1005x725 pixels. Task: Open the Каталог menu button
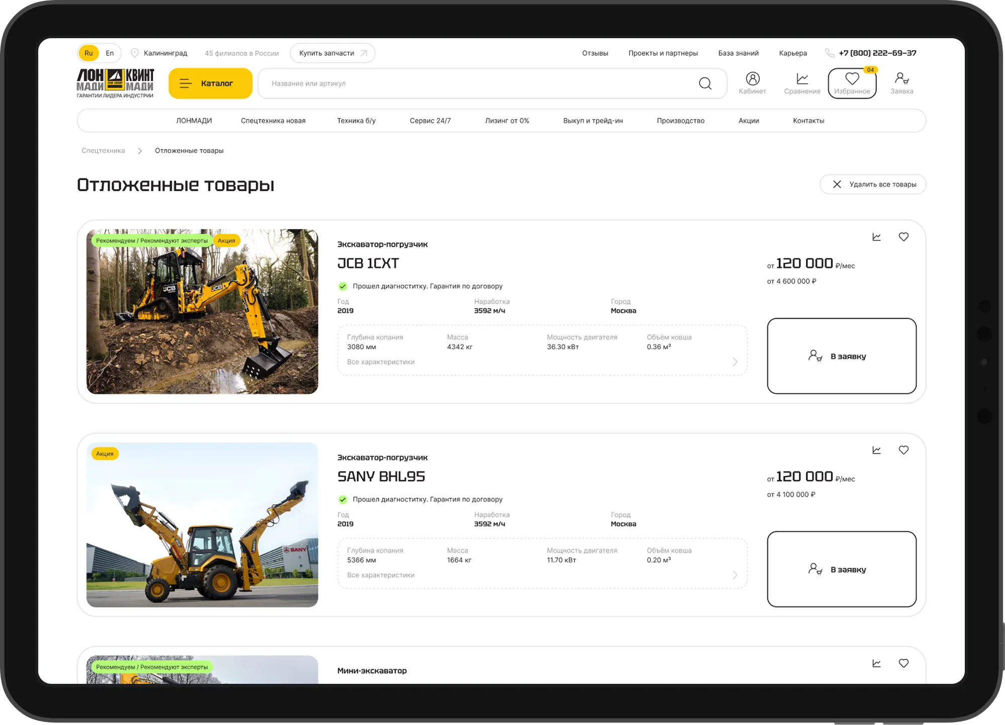[210, 83]
